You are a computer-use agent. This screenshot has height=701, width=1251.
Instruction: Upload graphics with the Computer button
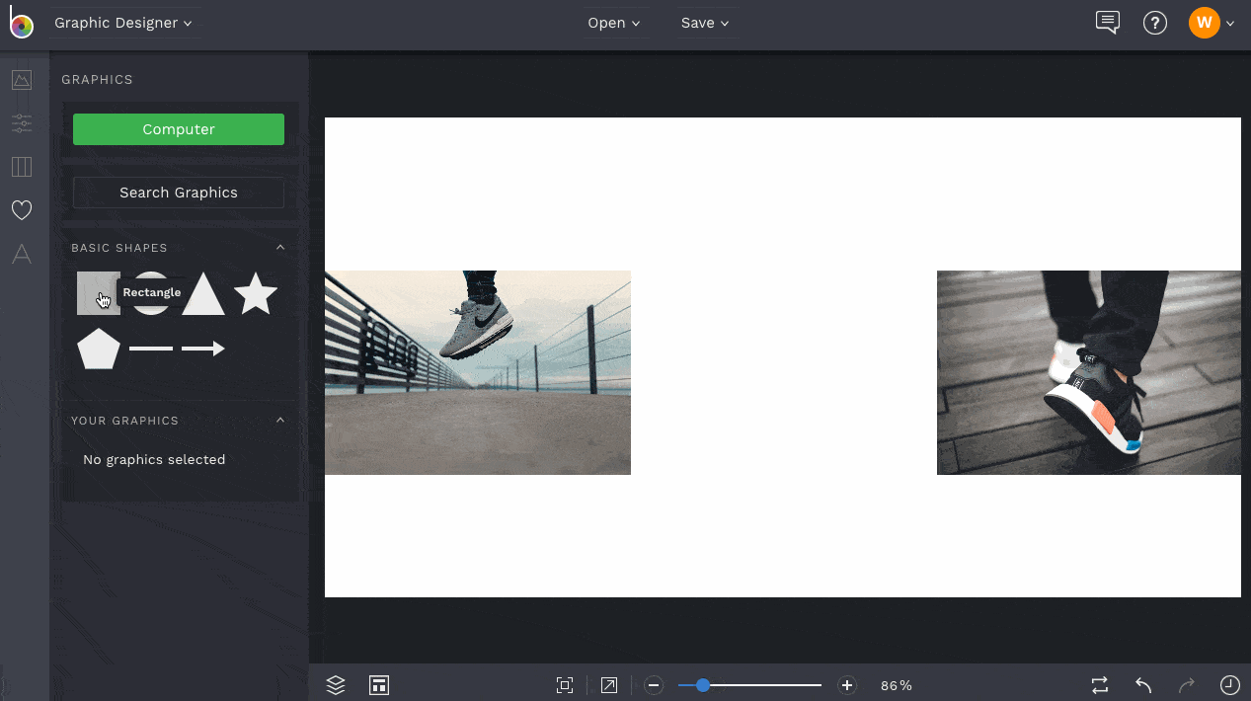pos(179,129)
